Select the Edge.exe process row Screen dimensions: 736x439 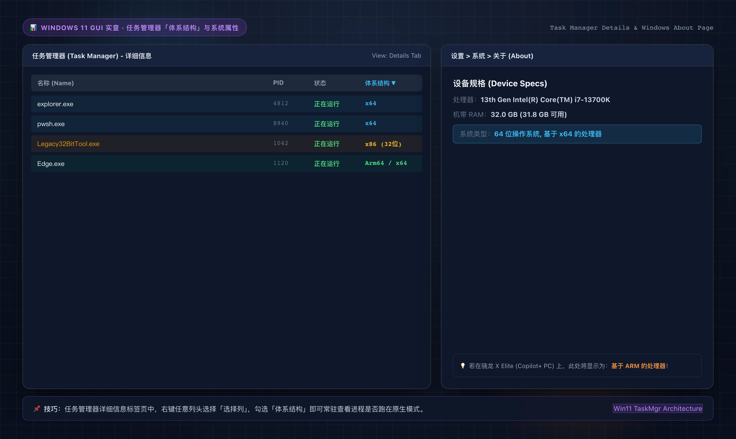227,163
